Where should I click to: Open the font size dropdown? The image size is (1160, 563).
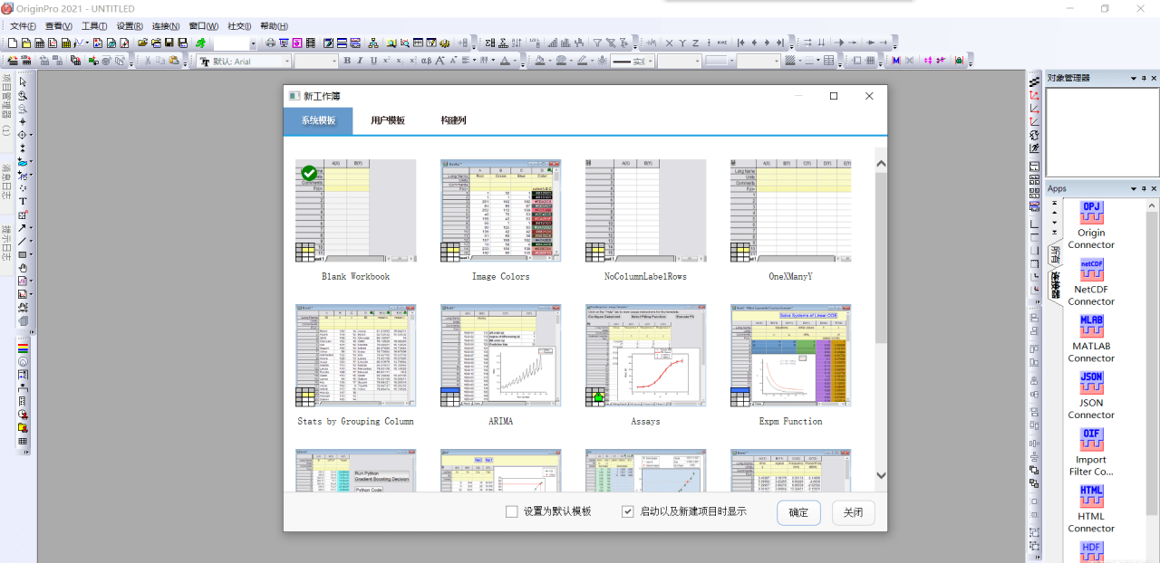point(333,62)
